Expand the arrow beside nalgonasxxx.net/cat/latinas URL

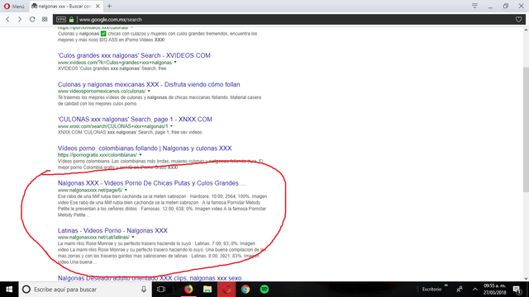click(133, 237)
